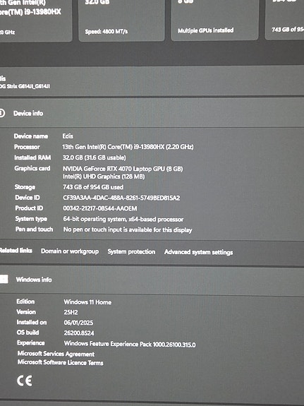Select Intel(R) UHD Graphics (128 MB) text
Viewport: 304px width, 406px height.
(104, 177)
